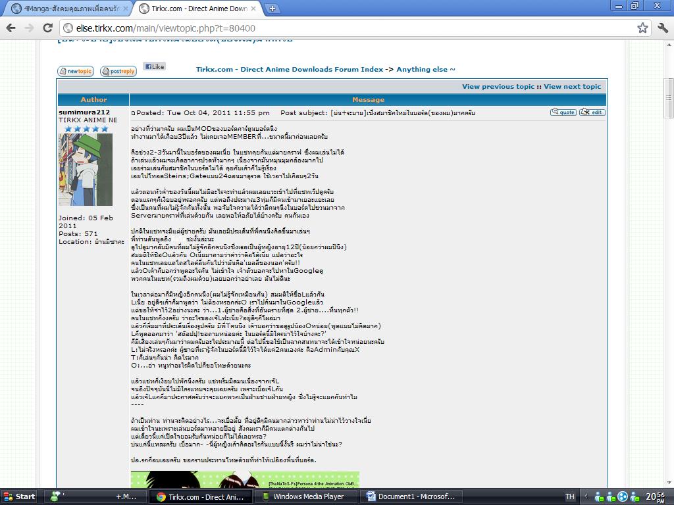Close the 4Manga tab

pos(126,8)
